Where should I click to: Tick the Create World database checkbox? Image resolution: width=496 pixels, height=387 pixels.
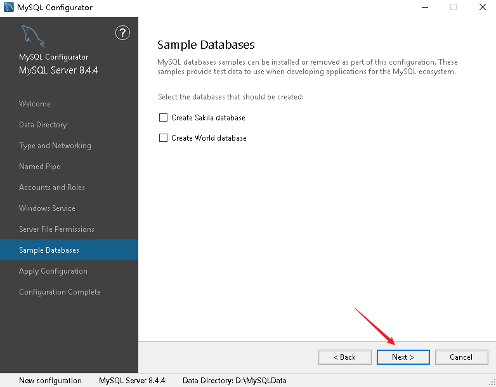(164, 138)
